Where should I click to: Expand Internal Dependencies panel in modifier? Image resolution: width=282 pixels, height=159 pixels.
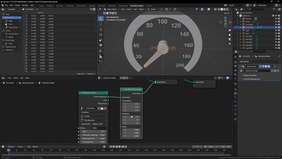click(x=252, y=79)
